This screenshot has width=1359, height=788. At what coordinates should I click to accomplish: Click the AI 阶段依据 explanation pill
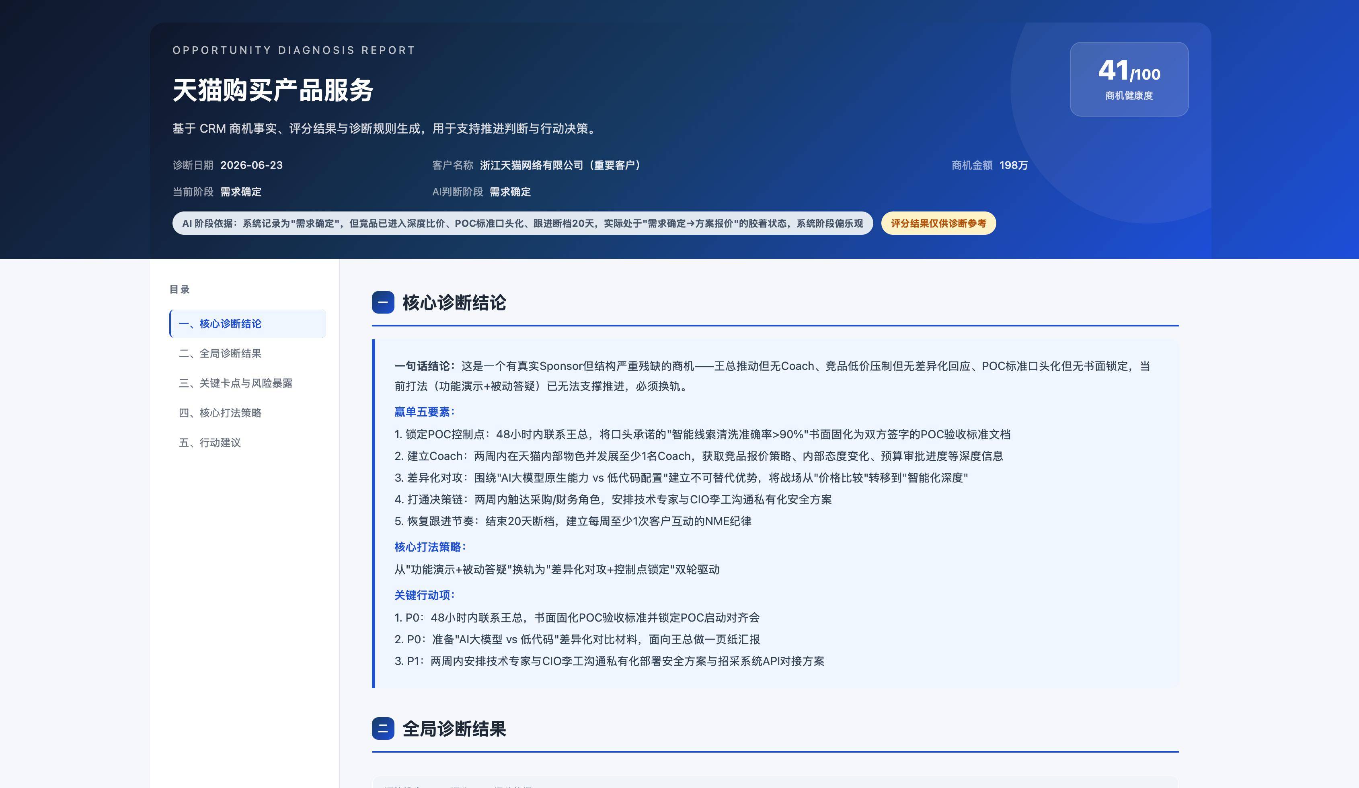point(522,223)
